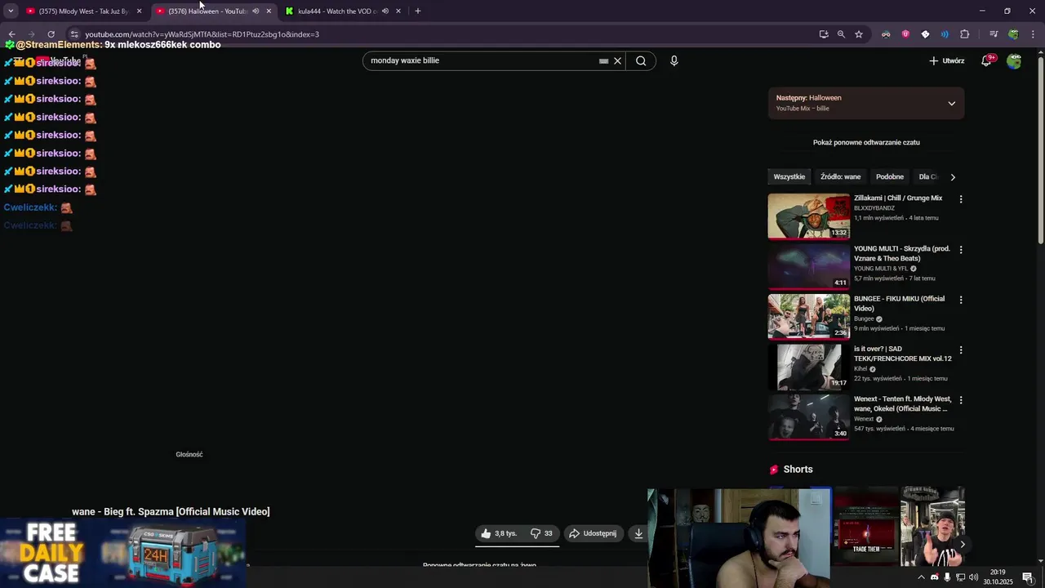Open more options for Zillakami Chill mix

961,199
